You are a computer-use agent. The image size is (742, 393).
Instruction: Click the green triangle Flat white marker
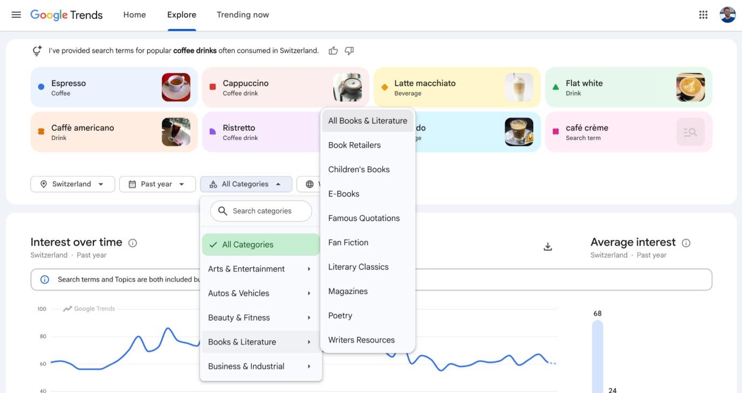click(x=555, y=87)
